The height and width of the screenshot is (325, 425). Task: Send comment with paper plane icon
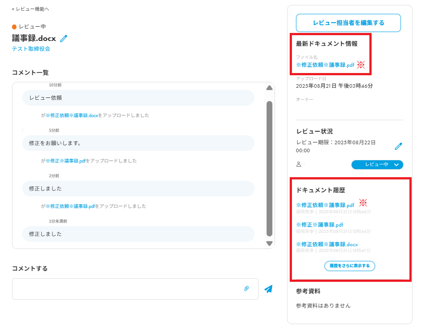[x=268, y=289]
